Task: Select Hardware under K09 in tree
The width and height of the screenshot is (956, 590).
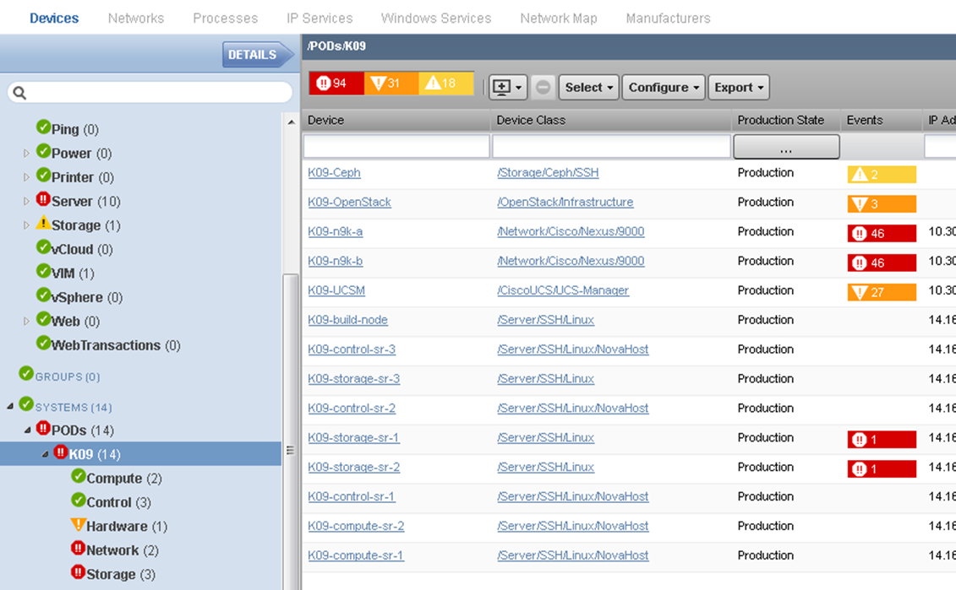Action: pyautogui.click(x=117, y=526)
